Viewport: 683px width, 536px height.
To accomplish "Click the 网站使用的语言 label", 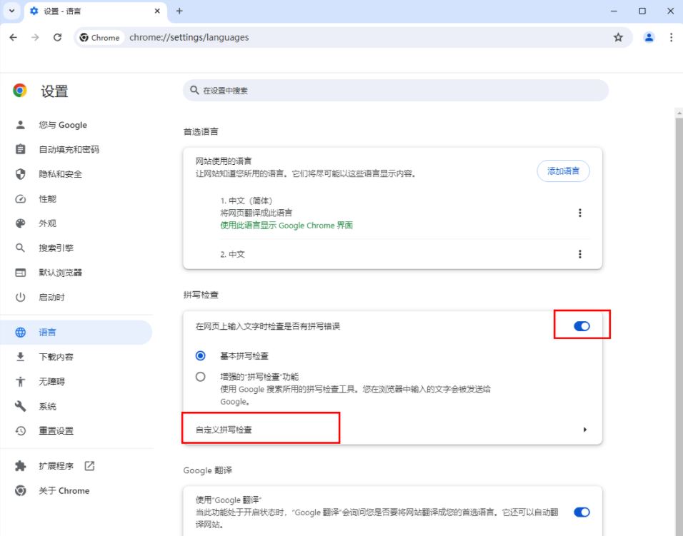I will [x=224, y=161].
